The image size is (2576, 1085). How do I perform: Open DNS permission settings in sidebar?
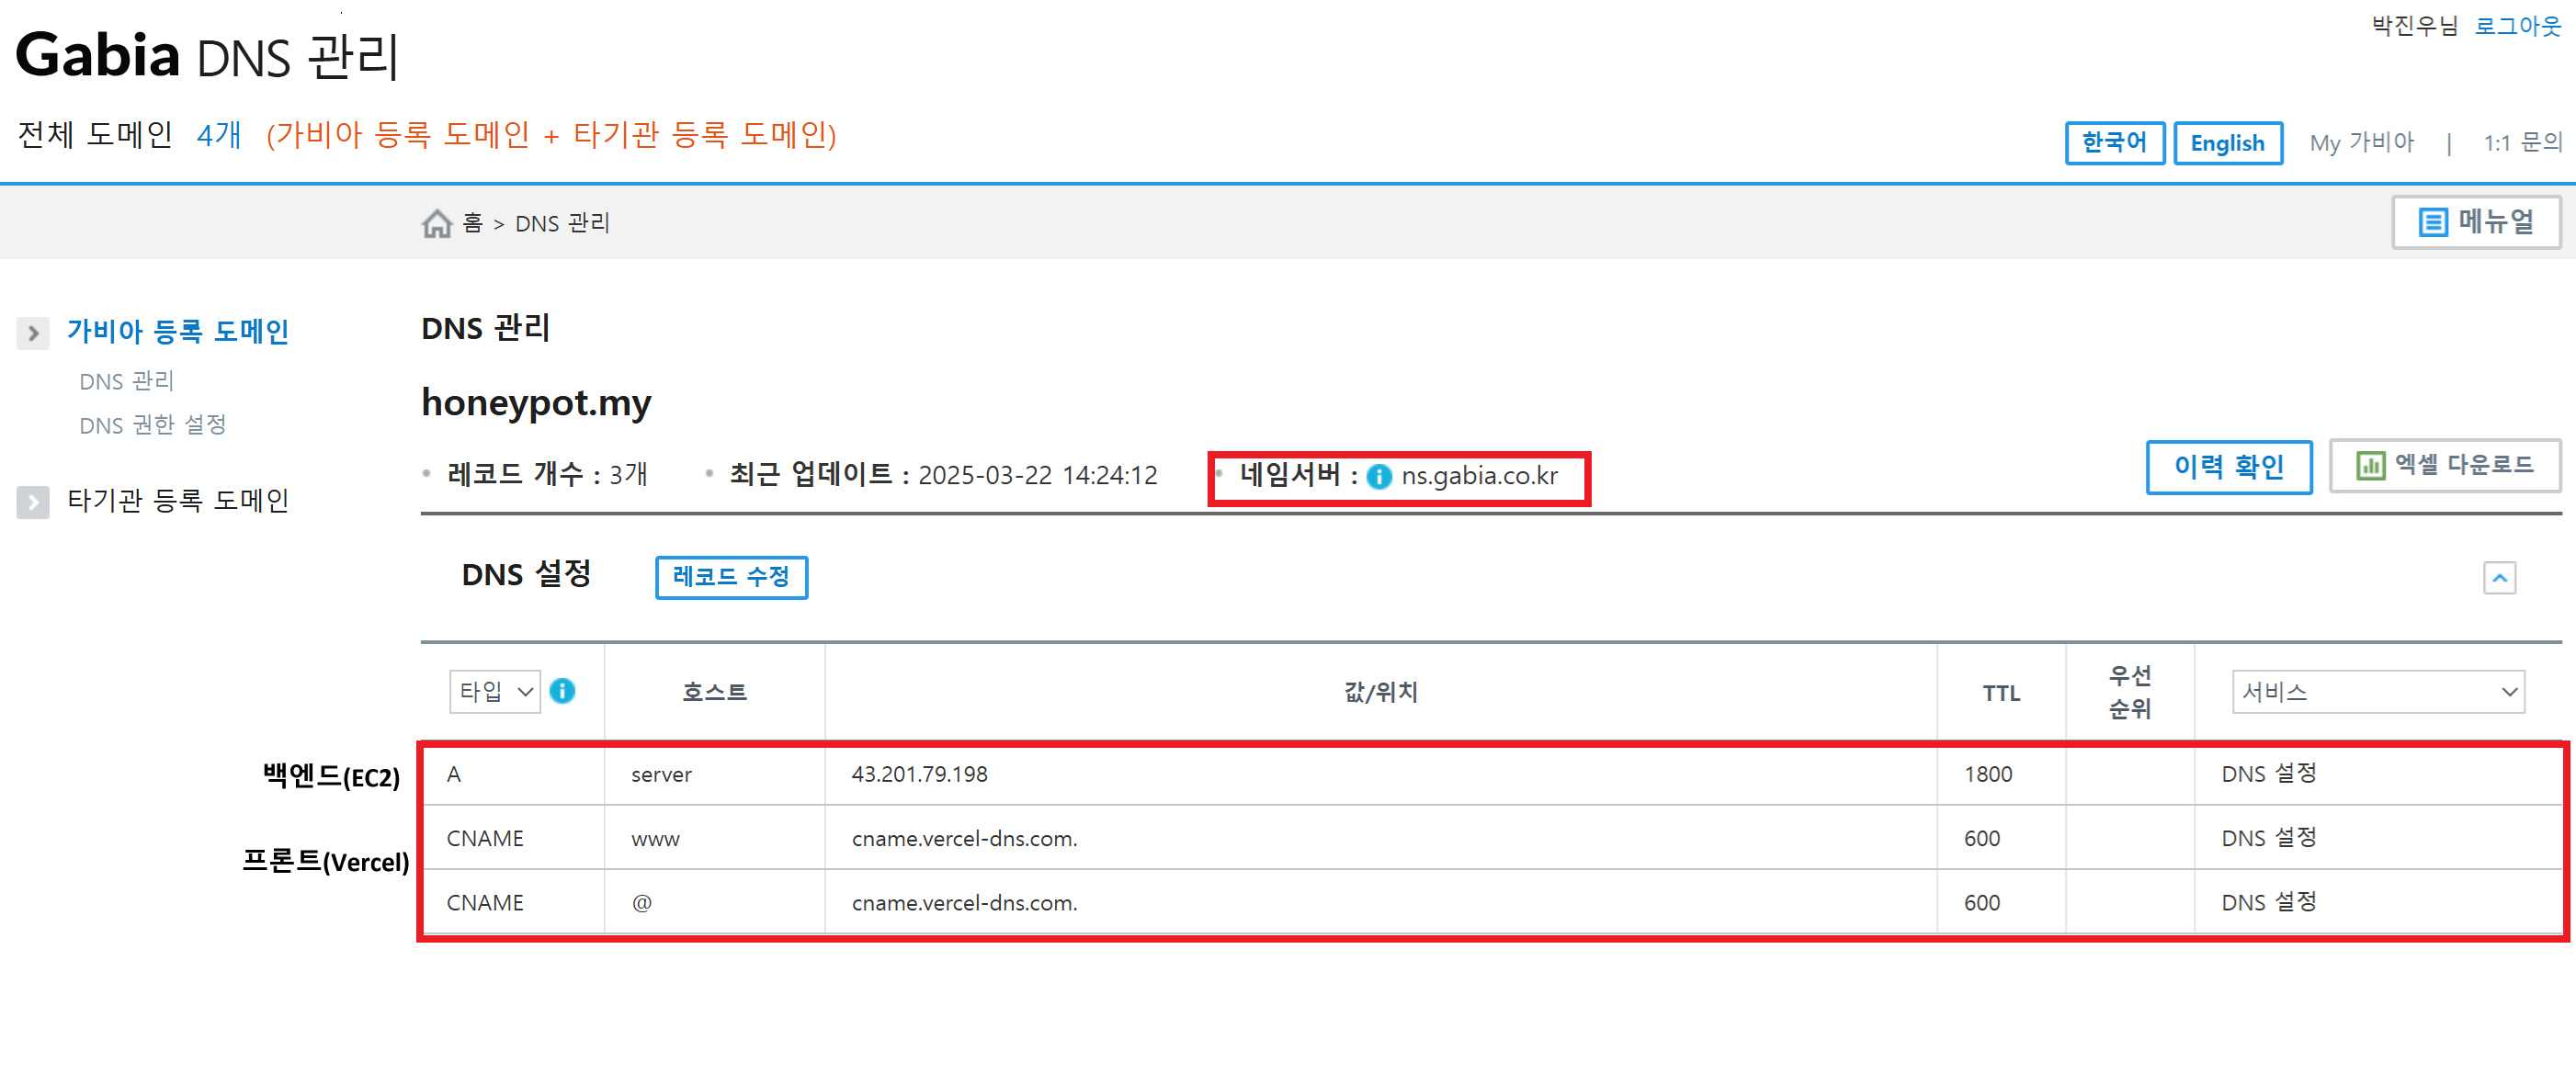[153, 425]
